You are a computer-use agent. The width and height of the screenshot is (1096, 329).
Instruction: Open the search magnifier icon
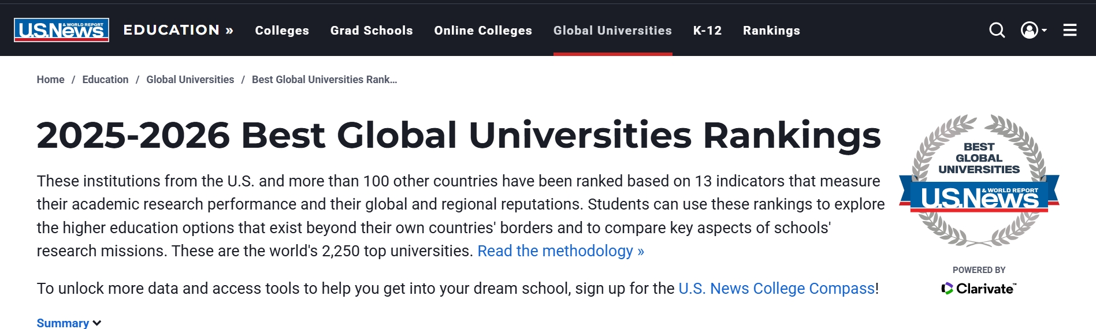tap(997, 30)
